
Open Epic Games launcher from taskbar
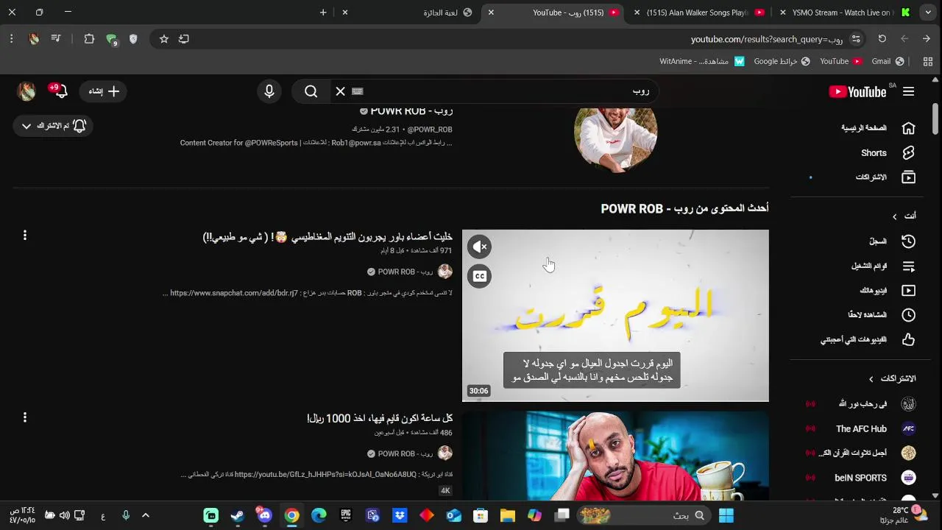(346, 515)
